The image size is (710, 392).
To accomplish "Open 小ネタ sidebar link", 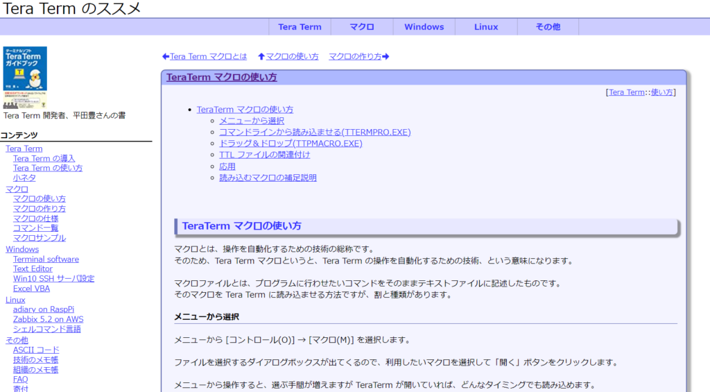I will click(x=24, y=178).
